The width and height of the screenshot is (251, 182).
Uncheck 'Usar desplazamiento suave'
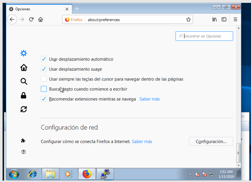pyautogui.click(x=44, y=69)
